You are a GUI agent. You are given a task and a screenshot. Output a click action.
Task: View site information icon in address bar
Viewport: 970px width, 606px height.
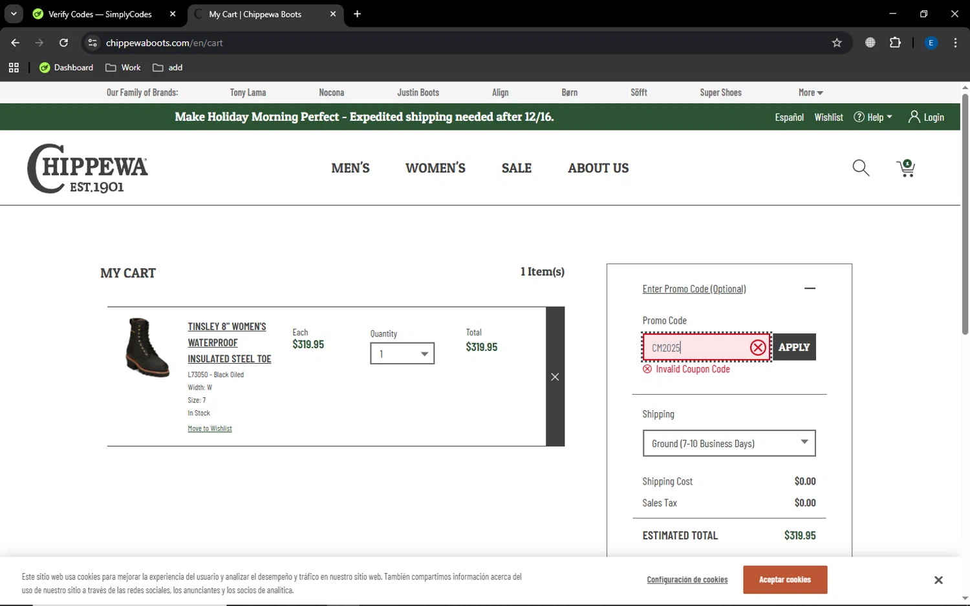pos(92,43)
